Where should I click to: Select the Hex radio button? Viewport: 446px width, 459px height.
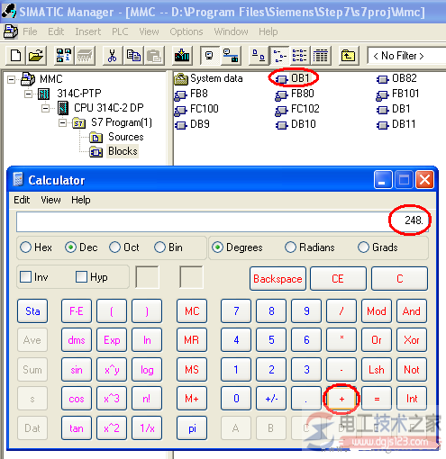pyautogui.click(x=25, y=247)
